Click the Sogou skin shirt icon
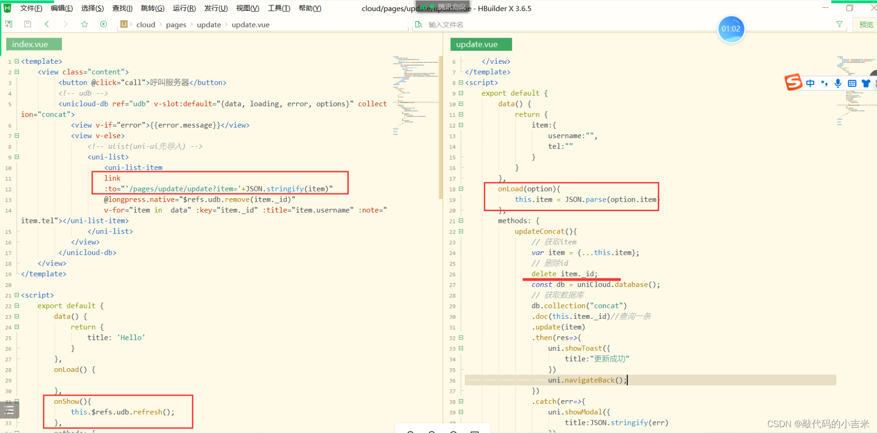877x433 pixels. coord(865,83)
